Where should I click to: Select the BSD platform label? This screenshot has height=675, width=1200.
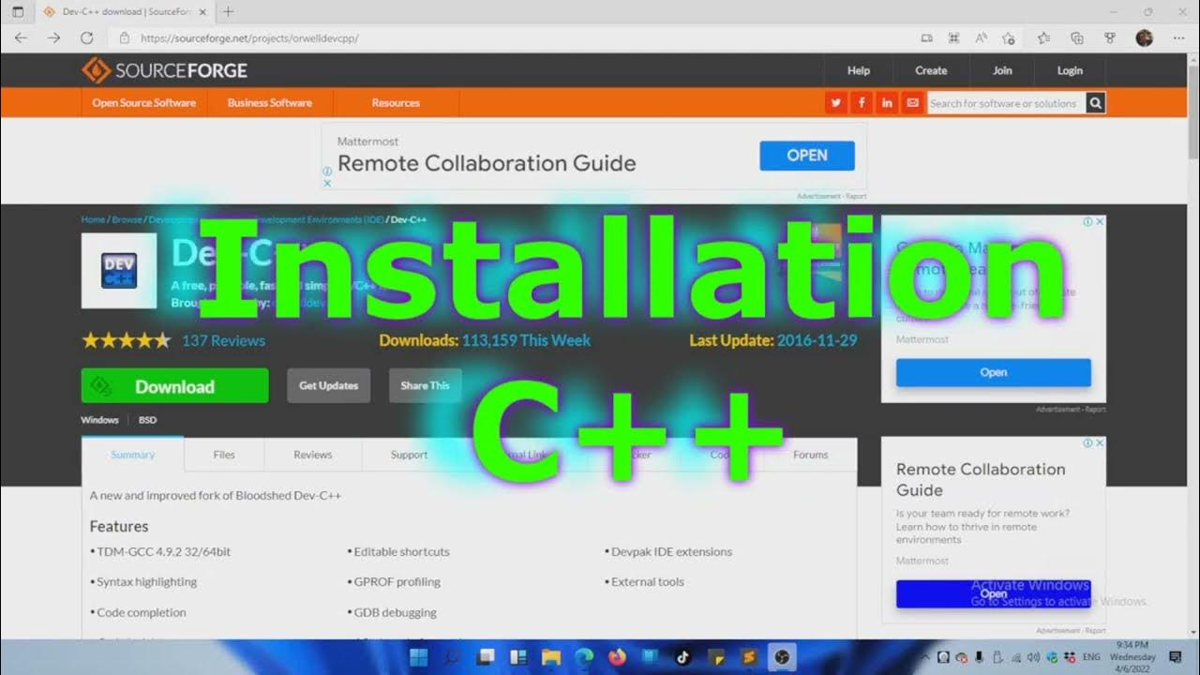pyautogui.click(x=147, y=420)
